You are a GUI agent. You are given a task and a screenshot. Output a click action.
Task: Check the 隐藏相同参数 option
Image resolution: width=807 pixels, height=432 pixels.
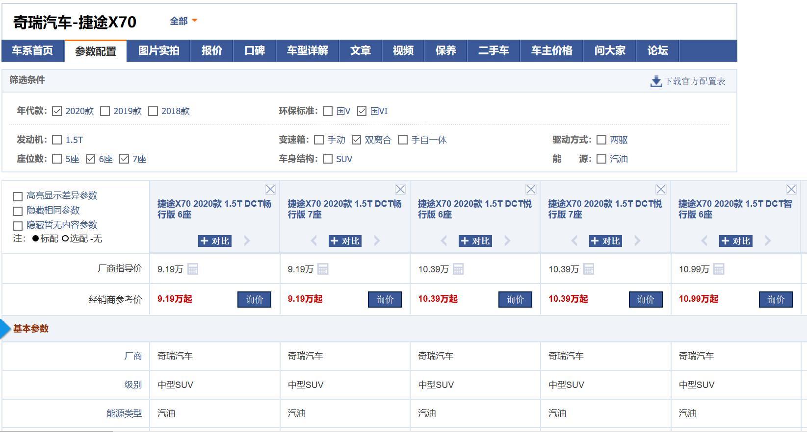pyautogui.click(x=18, y=211)
